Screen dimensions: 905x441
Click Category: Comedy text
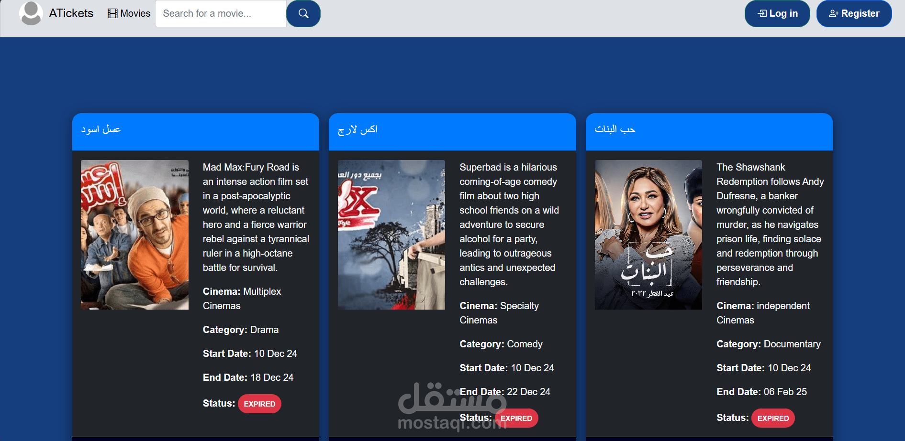tap(501, 344)
